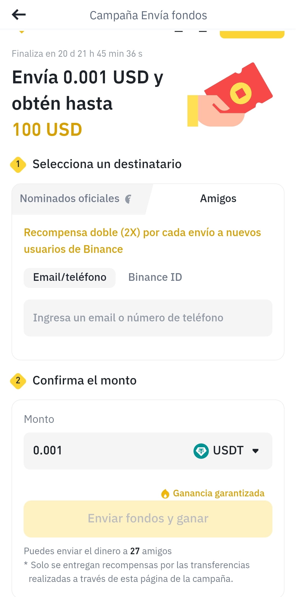296x597 pixels.
Task: Tap the Campaña Envía fondos title
Action: coord(148,15)
